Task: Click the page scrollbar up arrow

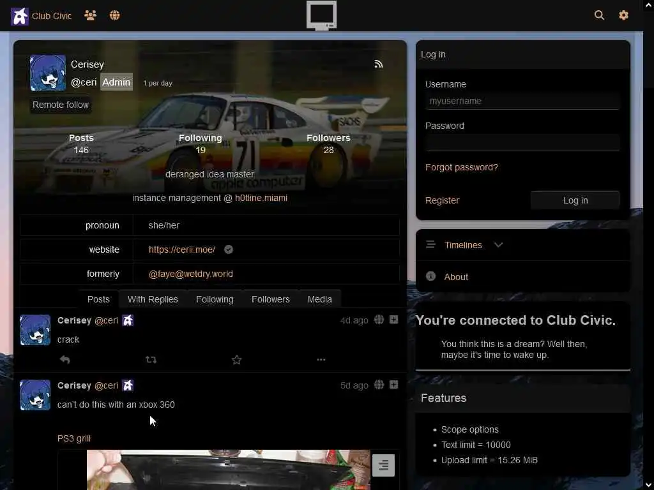Action: 648,5
